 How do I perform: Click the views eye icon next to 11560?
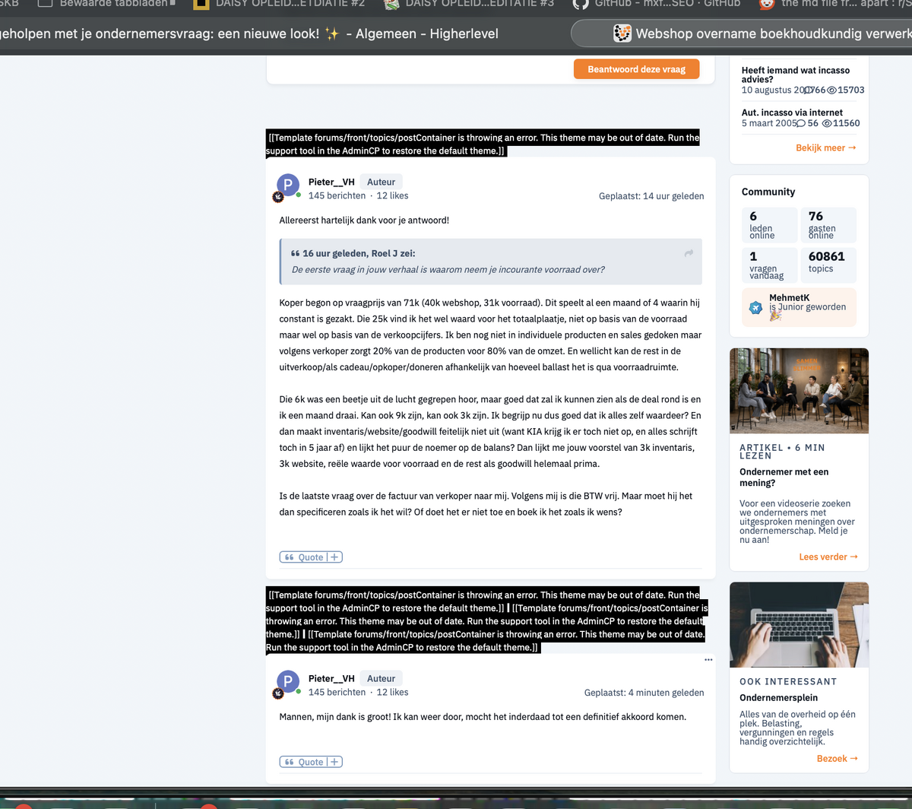(x=827, y=123)
